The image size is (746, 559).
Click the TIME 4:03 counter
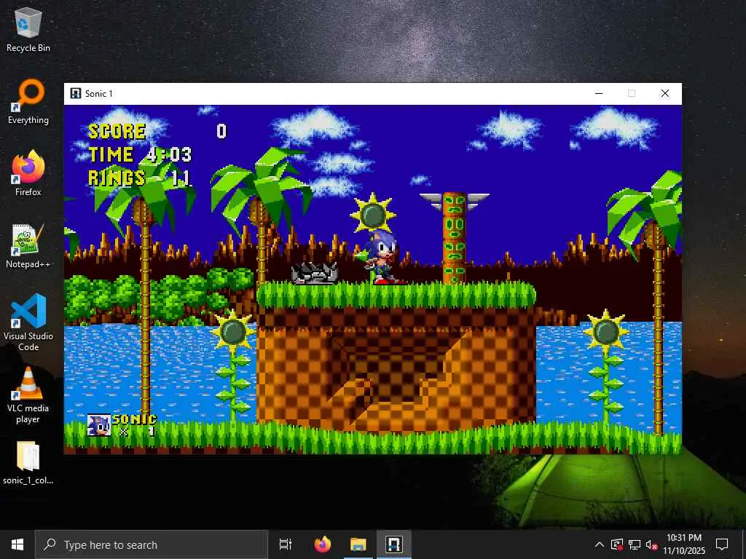[140, 154]
